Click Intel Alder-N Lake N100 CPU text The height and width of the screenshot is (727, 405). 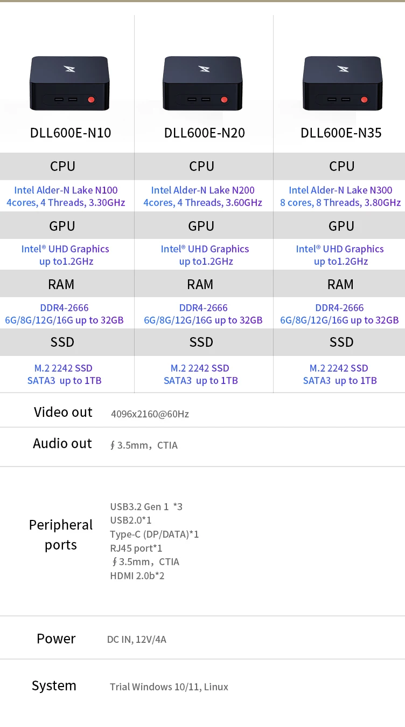tap(66, 190)
